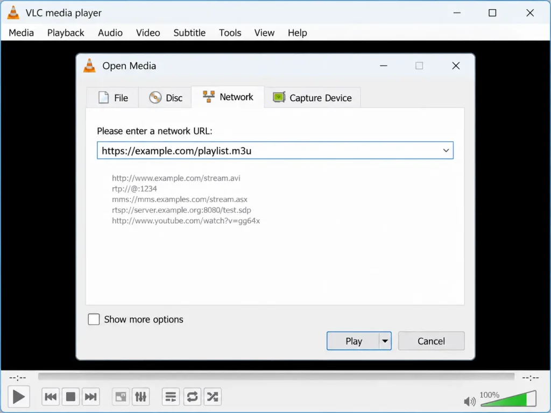Skip to next media track
Image resolution: width=551 pixels, height=413 pixels.
tap(90, 397)
